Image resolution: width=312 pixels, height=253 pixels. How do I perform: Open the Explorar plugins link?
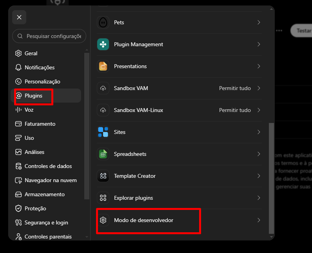coord(179,198)
